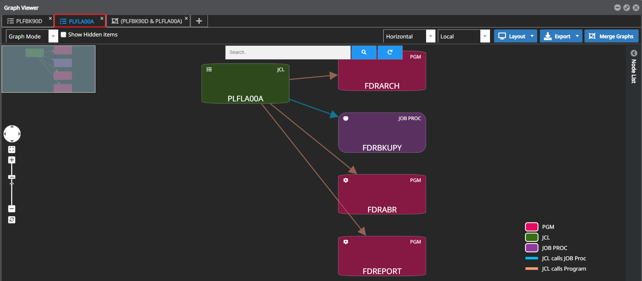Pan the graph left with arrow
Image resolution: width=642 pixels, height=281 pixels.
5,134
